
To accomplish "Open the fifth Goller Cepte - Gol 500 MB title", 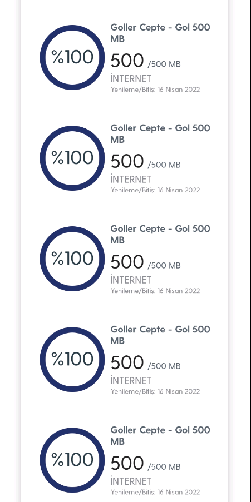I will point(160,436).
